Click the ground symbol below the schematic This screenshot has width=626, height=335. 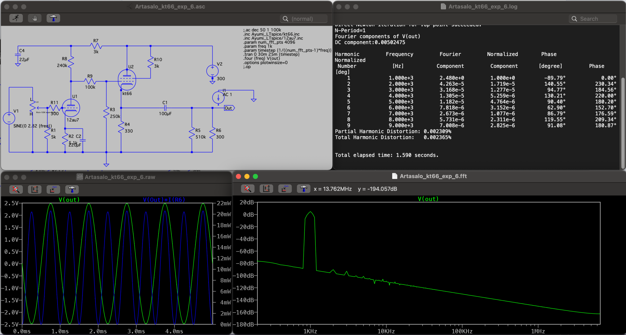click(x=106, y=165)
